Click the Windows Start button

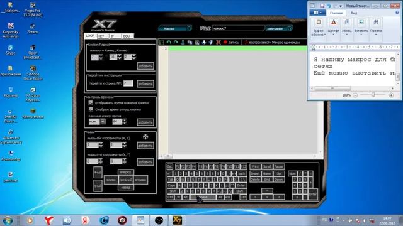pyautogui.click(x=8, y=220)
